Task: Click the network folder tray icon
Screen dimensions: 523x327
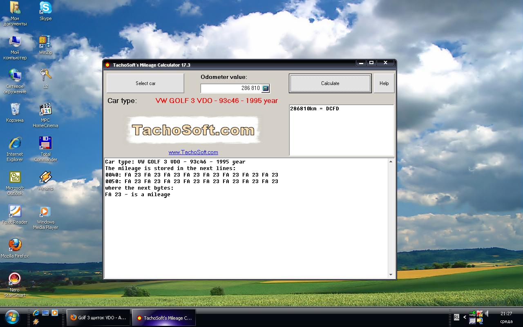Action: pyautogui.click(x=480, y=321)
